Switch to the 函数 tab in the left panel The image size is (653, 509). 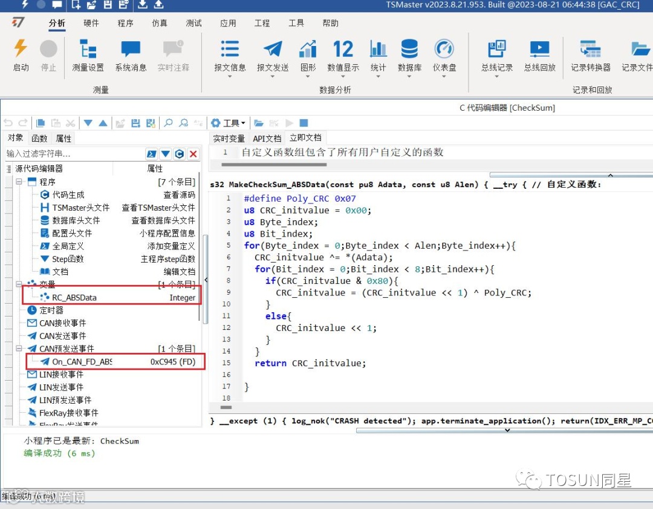click(x=39, y=139)
